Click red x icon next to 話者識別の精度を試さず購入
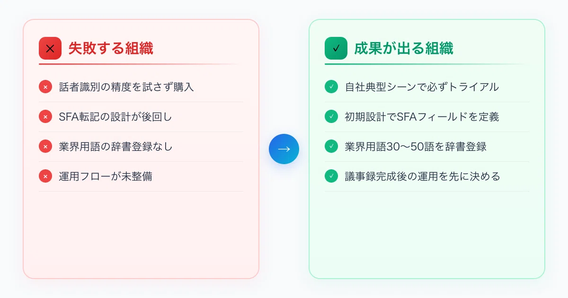This screenshot has height=298, width=568. (x=45, y=87)
